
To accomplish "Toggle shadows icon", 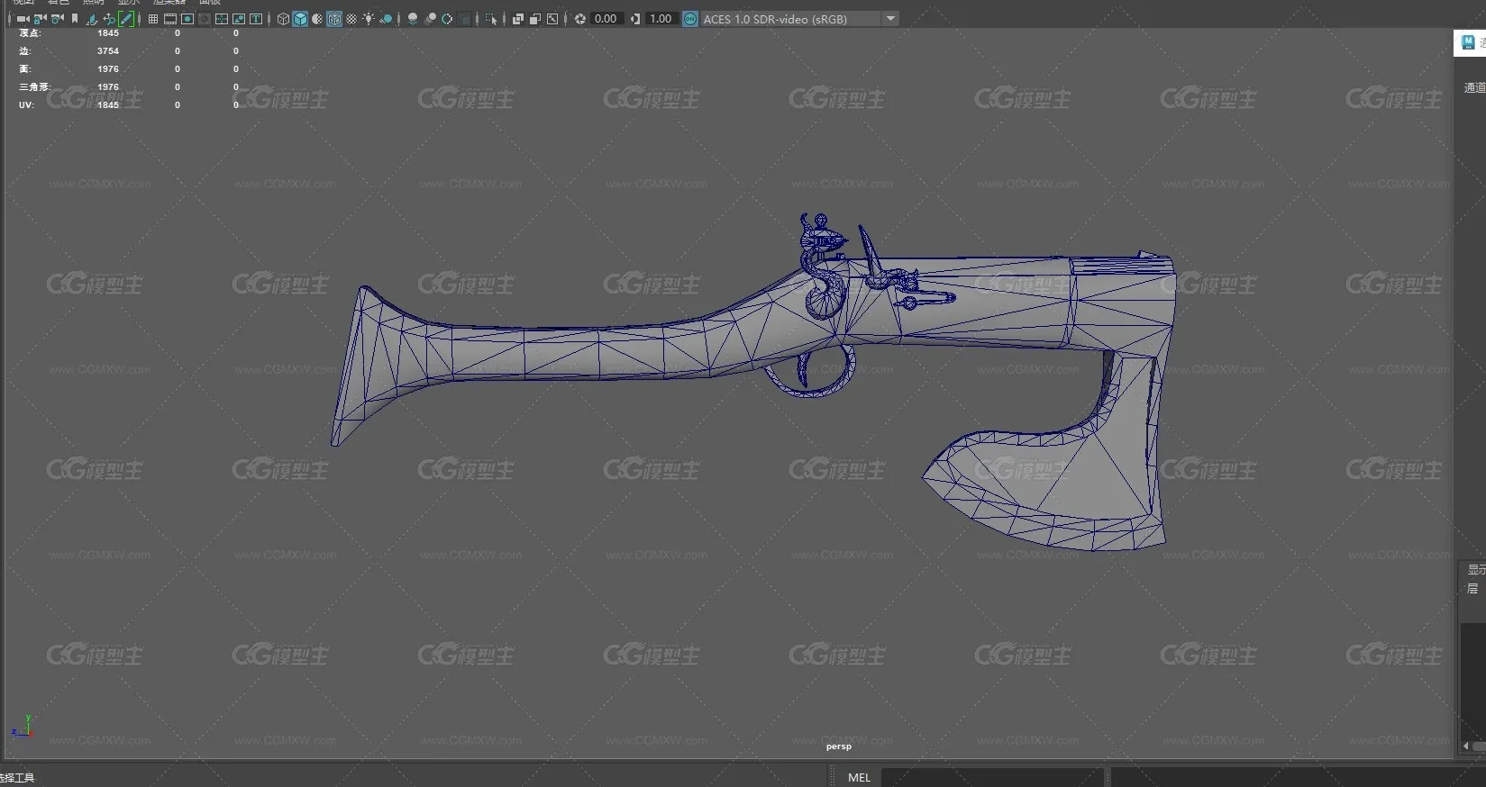I will click(386, 19).
